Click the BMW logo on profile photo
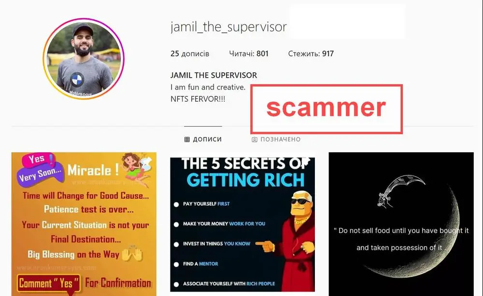This screenshot has width=483, height=296. (x=77, y=80)
